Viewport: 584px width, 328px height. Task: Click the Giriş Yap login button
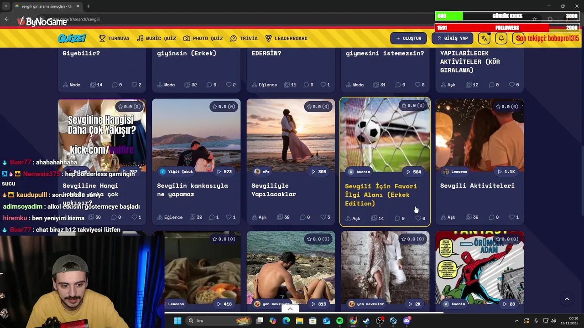[x=452, y=38]
